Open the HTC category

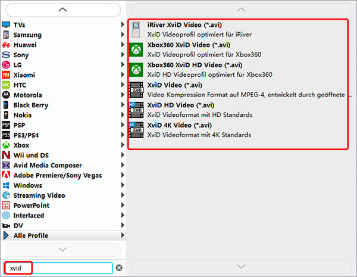(63, 85)
